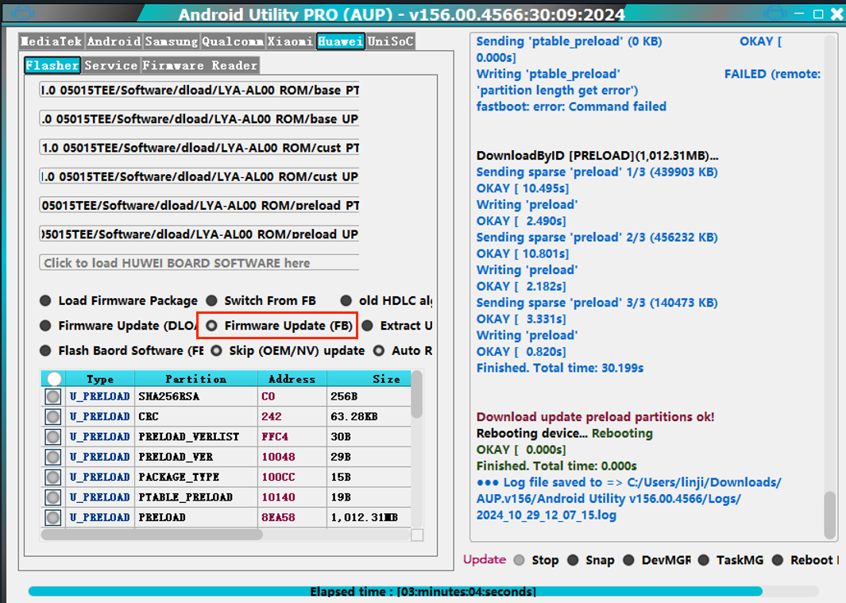Click the ROM/base PT file path field
This screenshot has height=603, width=846.
click(x=199, y=90)
